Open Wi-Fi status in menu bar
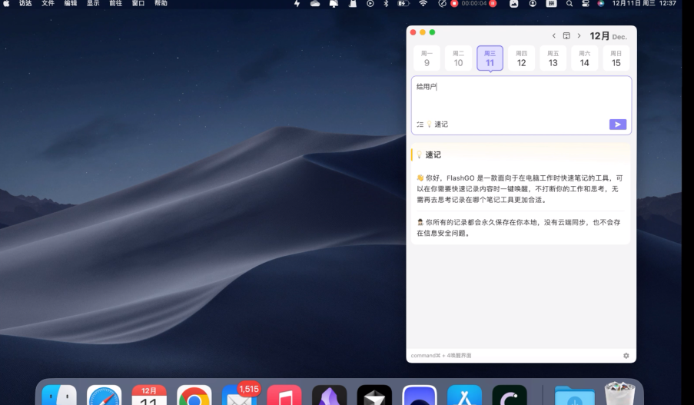This screenshot has height=405, width=694. (x=423, y=4)
